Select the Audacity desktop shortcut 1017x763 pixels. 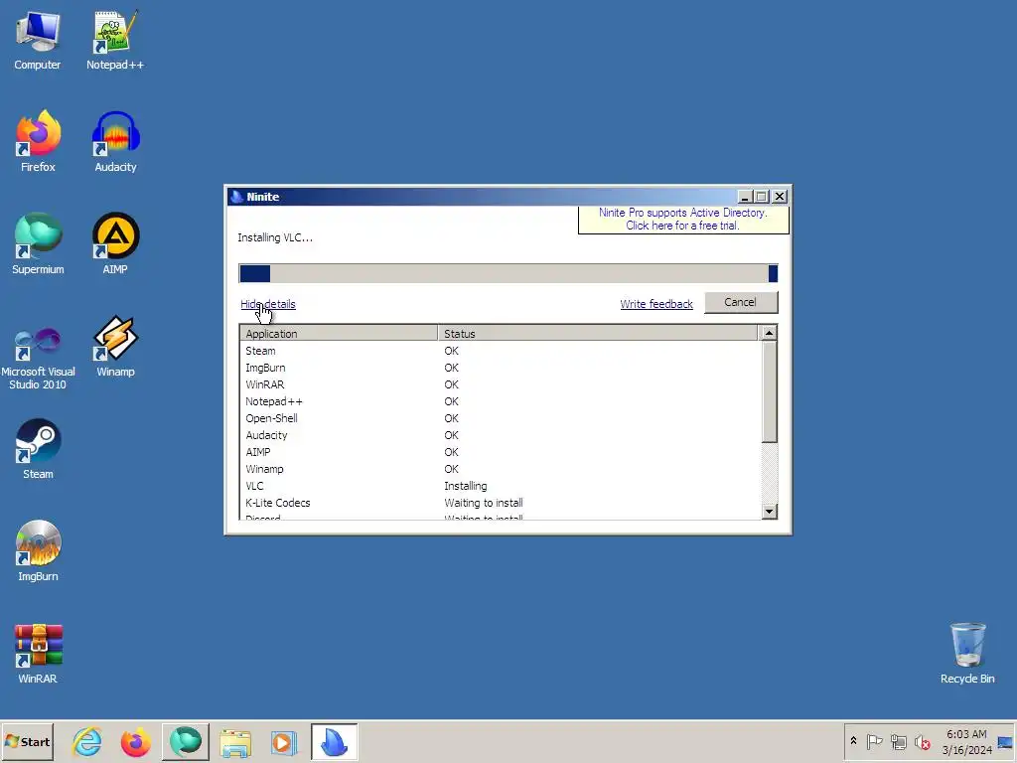point(115,141)
